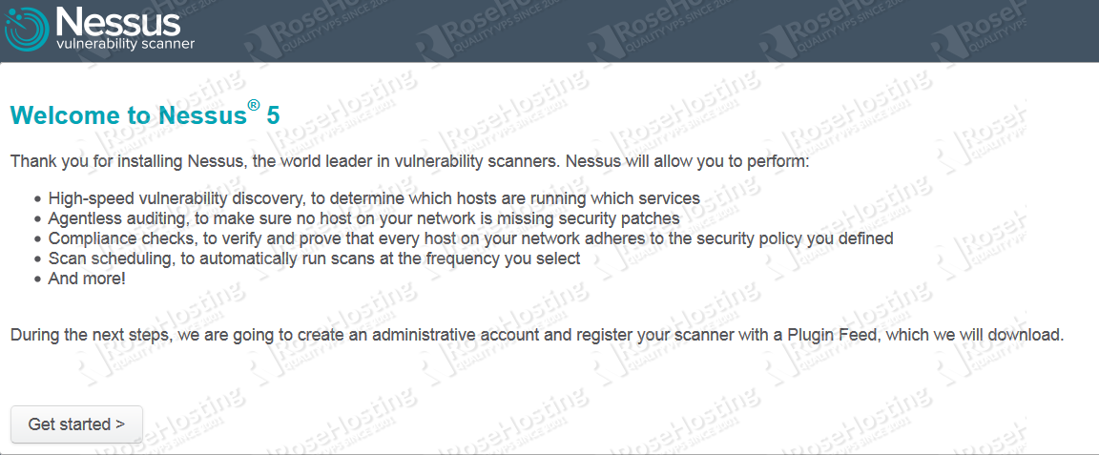Click the Compliance checks bullet text
The image size is (1099, 455).
coord(470,238)
